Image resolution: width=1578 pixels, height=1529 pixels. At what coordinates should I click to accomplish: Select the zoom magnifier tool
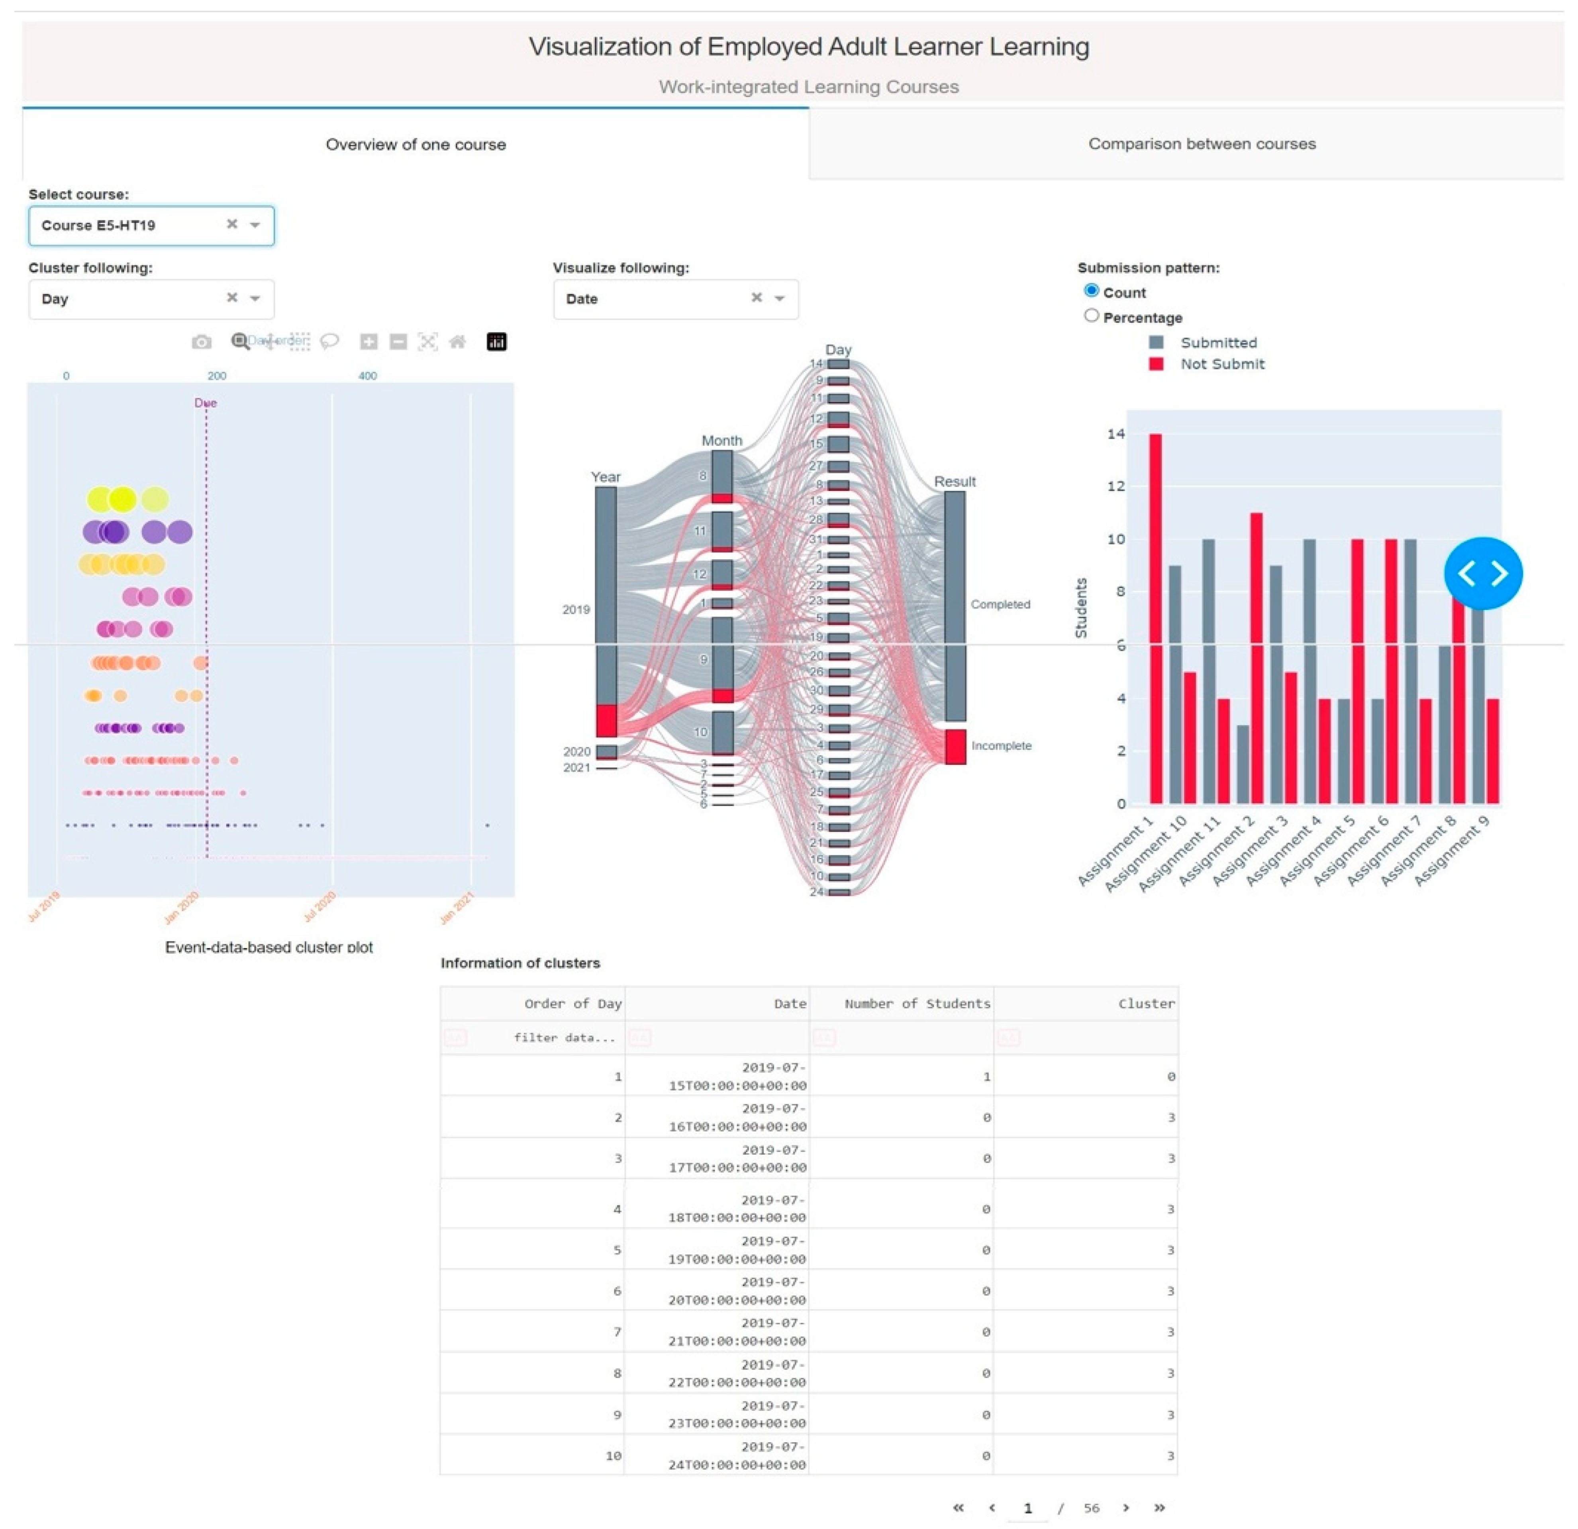(240, 341)
